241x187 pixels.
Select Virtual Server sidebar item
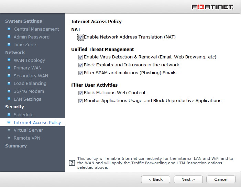pyautogui.click(x=28, y=130)
